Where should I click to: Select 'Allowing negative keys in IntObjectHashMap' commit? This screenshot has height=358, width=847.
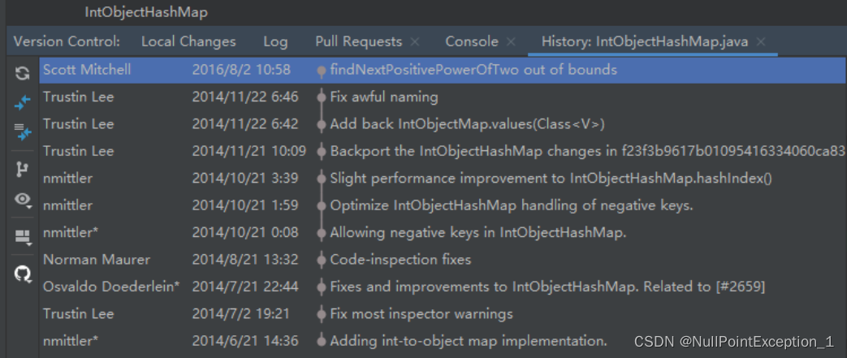443,233
